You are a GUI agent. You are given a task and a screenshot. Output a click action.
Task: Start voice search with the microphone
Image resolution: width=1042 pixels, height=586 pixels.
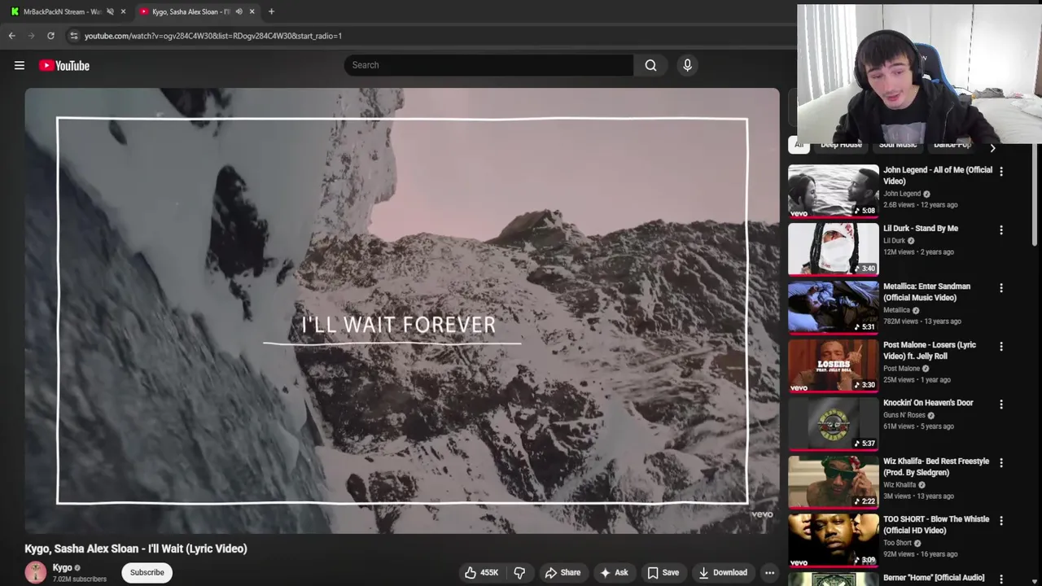pyautogui.click(x=687, y=65)
